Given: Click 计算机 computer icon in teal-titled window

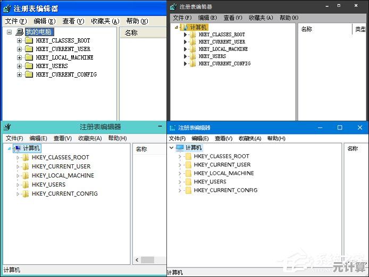Looking at the screenshot, I should 18,148.
